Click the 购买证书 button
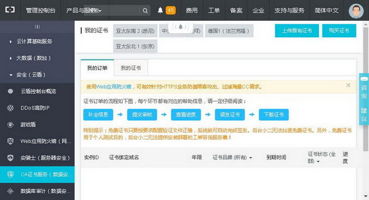 [x=339, y=31]
